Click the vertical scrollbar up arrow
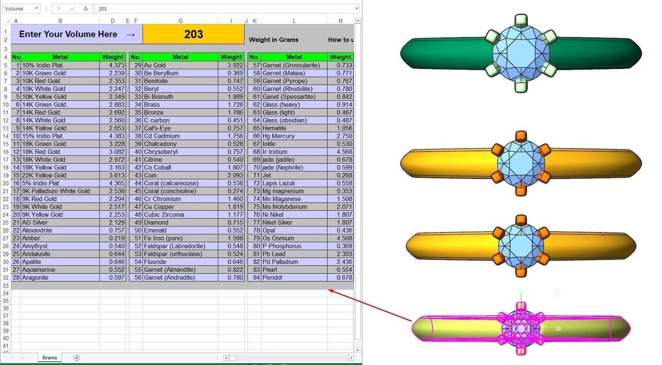662x365 pixels. tap(358, 21)
